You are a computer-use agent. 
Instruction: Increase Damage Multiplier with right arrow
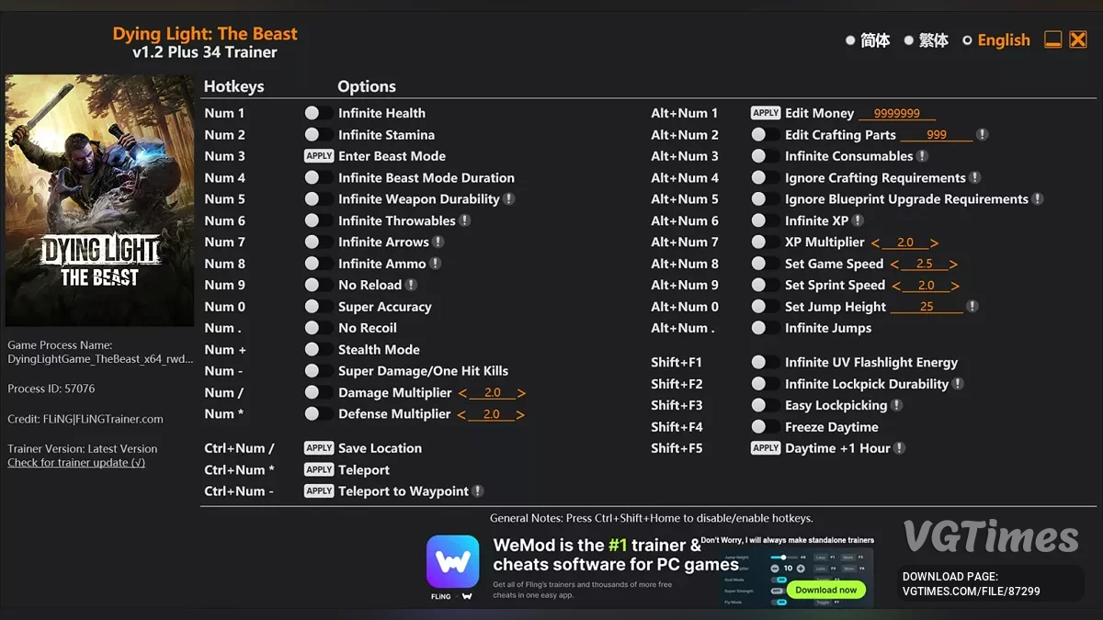tap(521, 393)
